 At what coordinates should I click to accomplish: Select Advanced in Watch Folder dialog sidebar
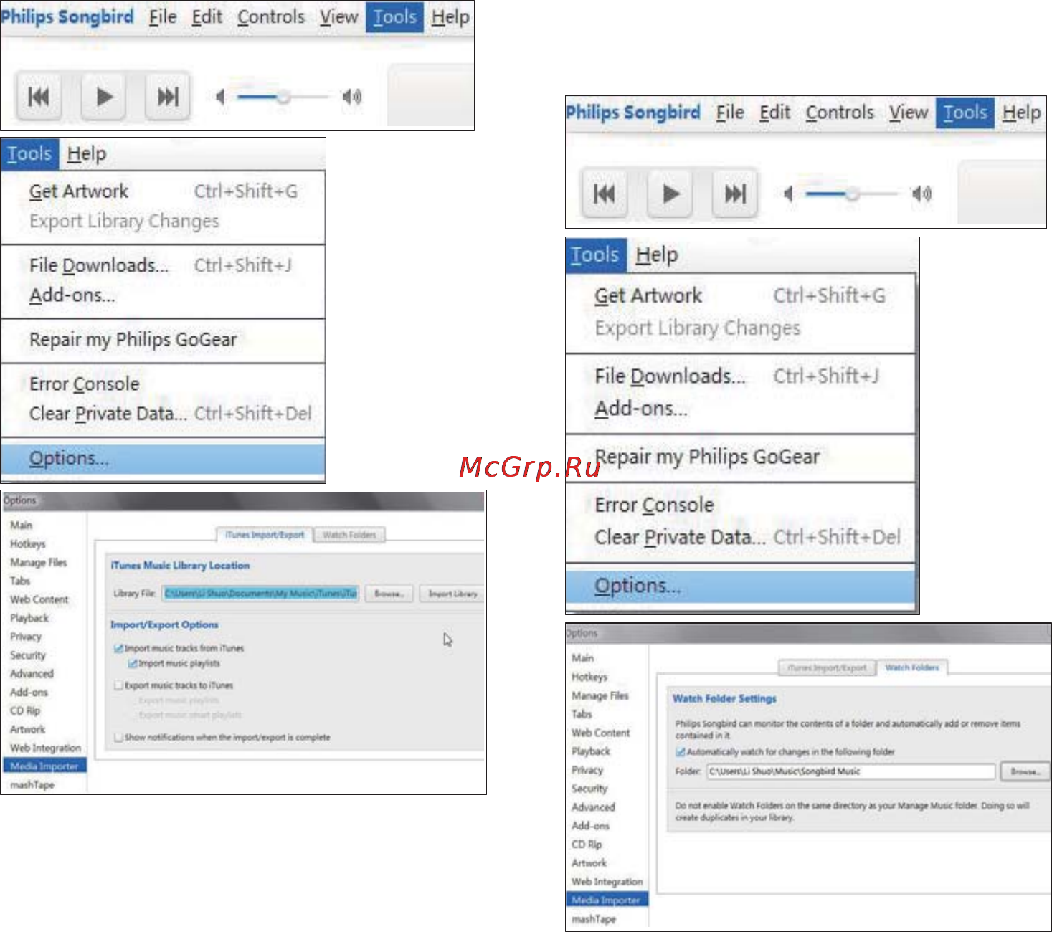593,807
